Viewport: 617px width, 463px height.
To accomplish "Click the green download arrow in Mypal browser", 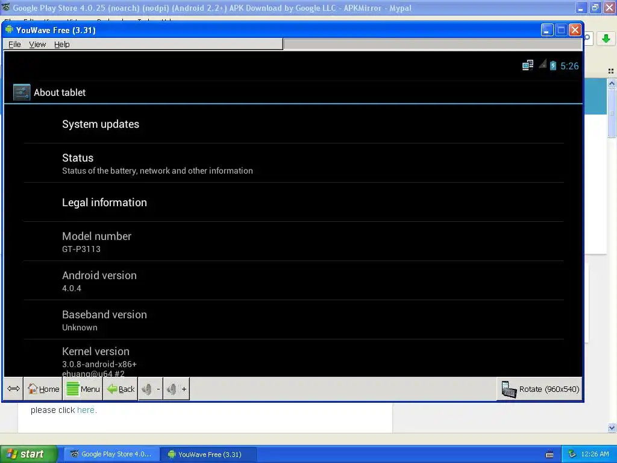I will click(606, 38).
